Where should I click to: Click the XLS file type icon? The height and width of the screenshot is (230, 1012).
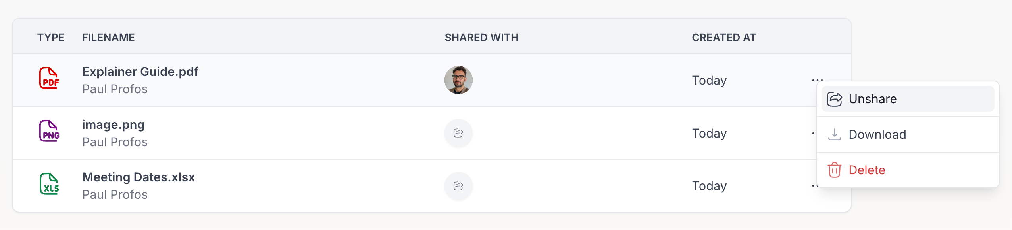tap(49, 184)
